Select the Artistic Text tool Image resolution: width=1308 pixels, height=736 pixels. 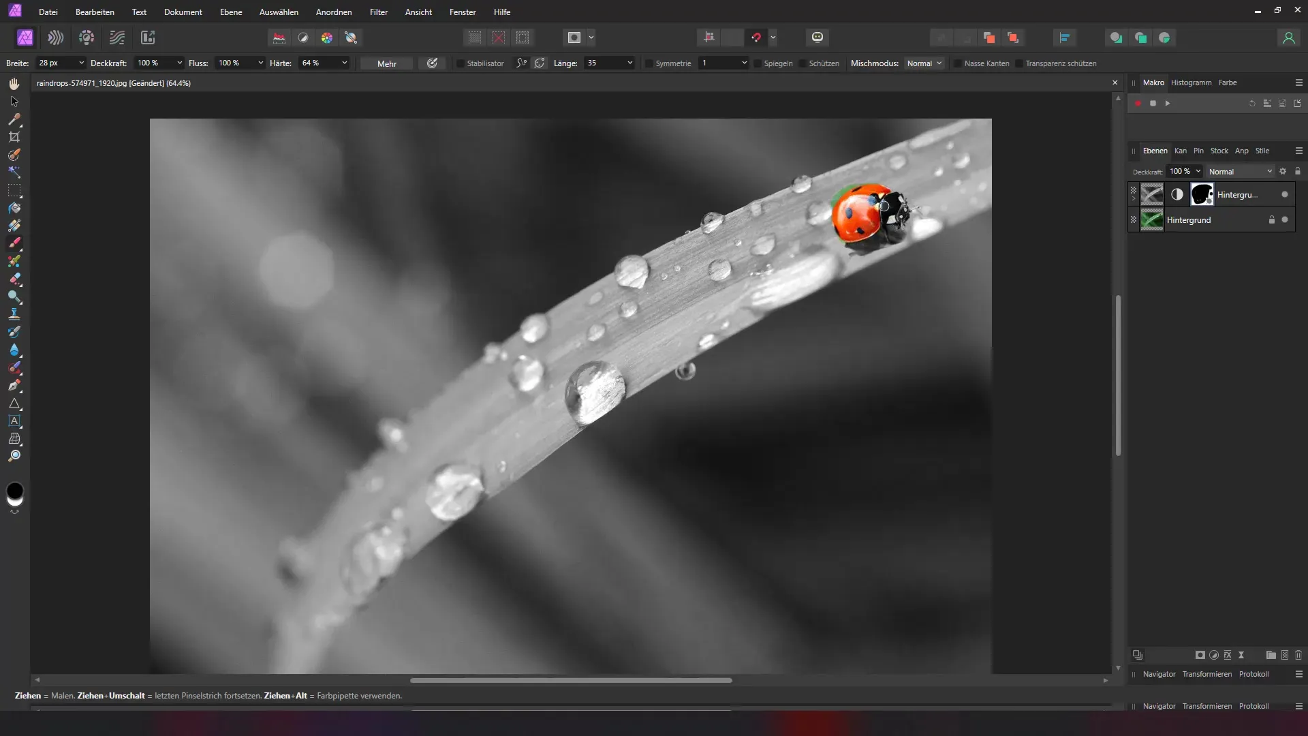click(14, 420)
